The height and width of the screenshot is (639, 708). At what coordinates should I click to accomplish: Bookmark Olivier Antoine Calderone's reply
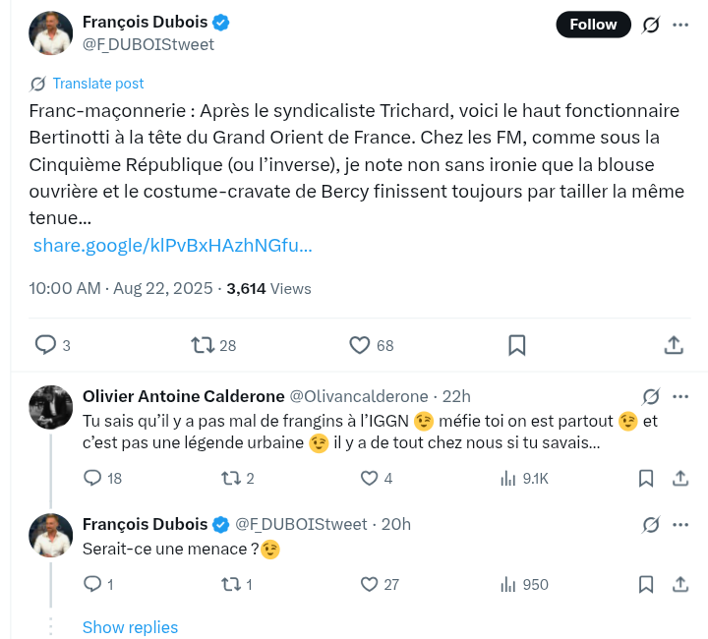coord(646,479)
